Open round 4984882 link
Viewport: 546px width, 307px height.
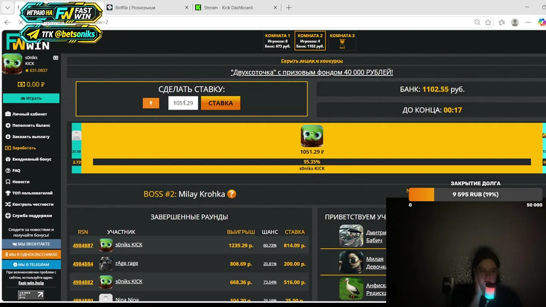coord(83,282)
